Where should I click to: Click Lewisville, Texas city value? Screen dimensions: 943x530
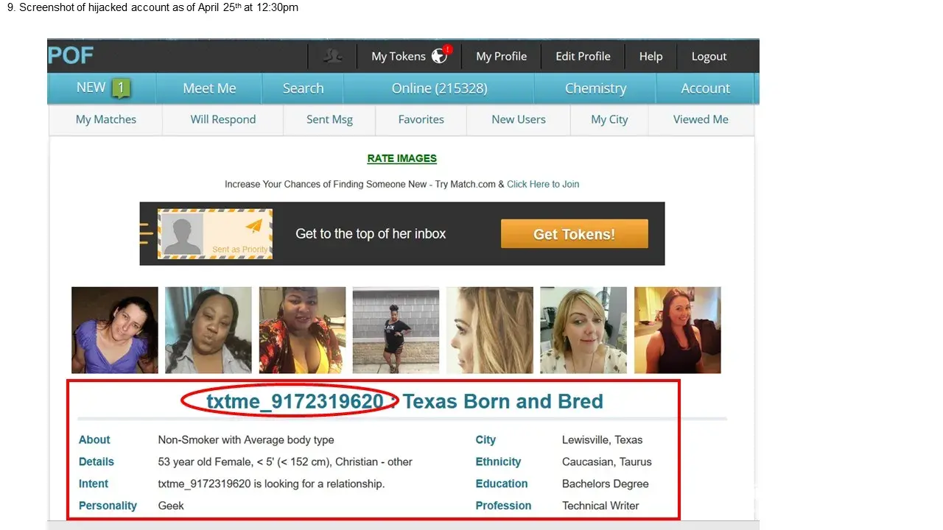coord(603,439)
